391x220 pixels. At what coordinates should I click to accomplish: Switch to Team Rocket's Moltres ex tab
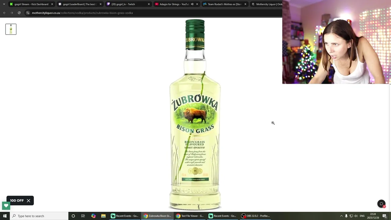coord(225,4)
